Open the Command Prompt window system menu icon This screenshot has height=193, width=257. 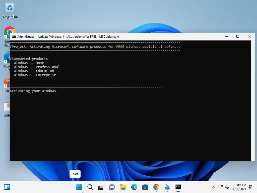pos(14,37)
